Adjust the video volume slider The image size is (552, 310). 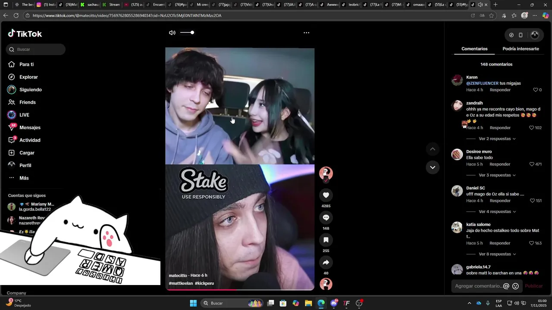(x=187, y=33)
